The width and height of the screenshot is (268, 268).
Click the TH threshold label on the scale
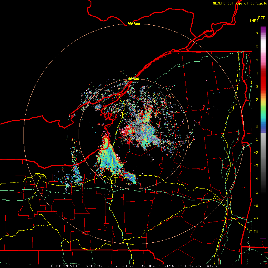[256, 232]
